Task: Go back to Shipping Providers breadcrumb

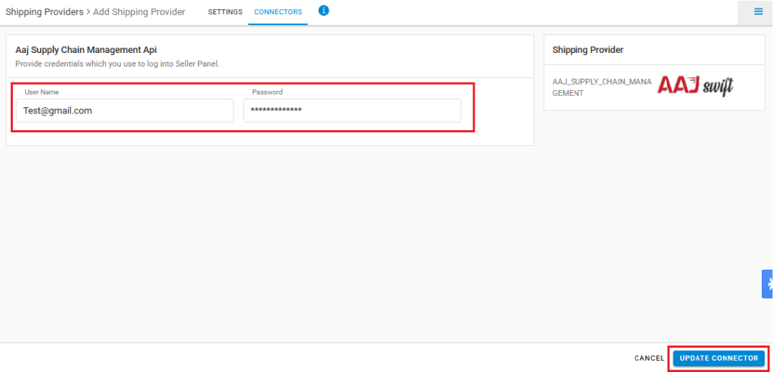Action: pos(45,12)
